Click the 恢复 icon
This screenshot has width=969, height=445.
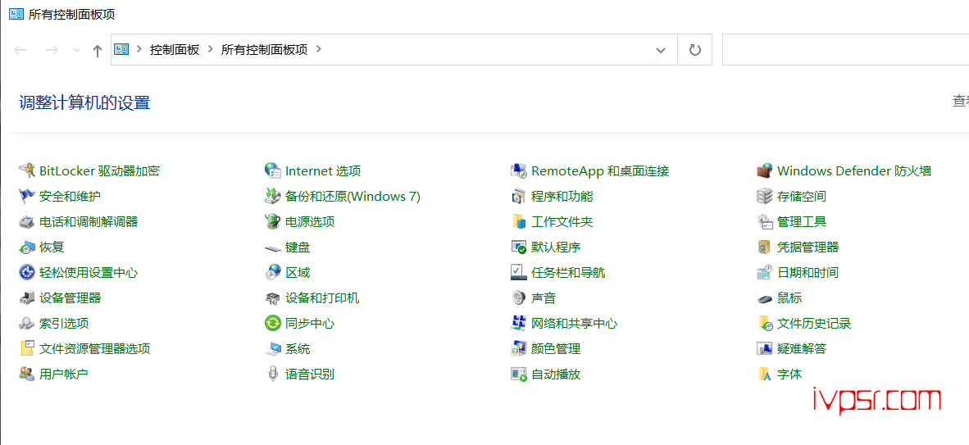[x=27, y=247]
